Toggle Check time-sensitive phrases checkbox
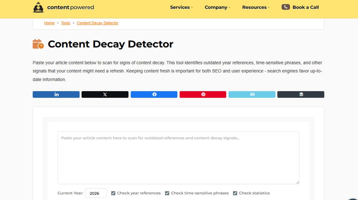 click(167, 193)
